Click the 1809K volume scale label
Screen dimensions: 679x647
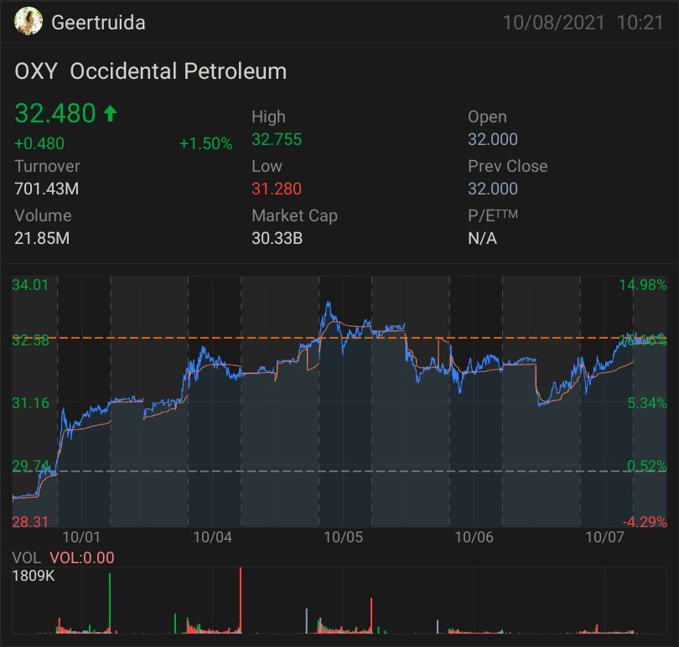point(34,576)
